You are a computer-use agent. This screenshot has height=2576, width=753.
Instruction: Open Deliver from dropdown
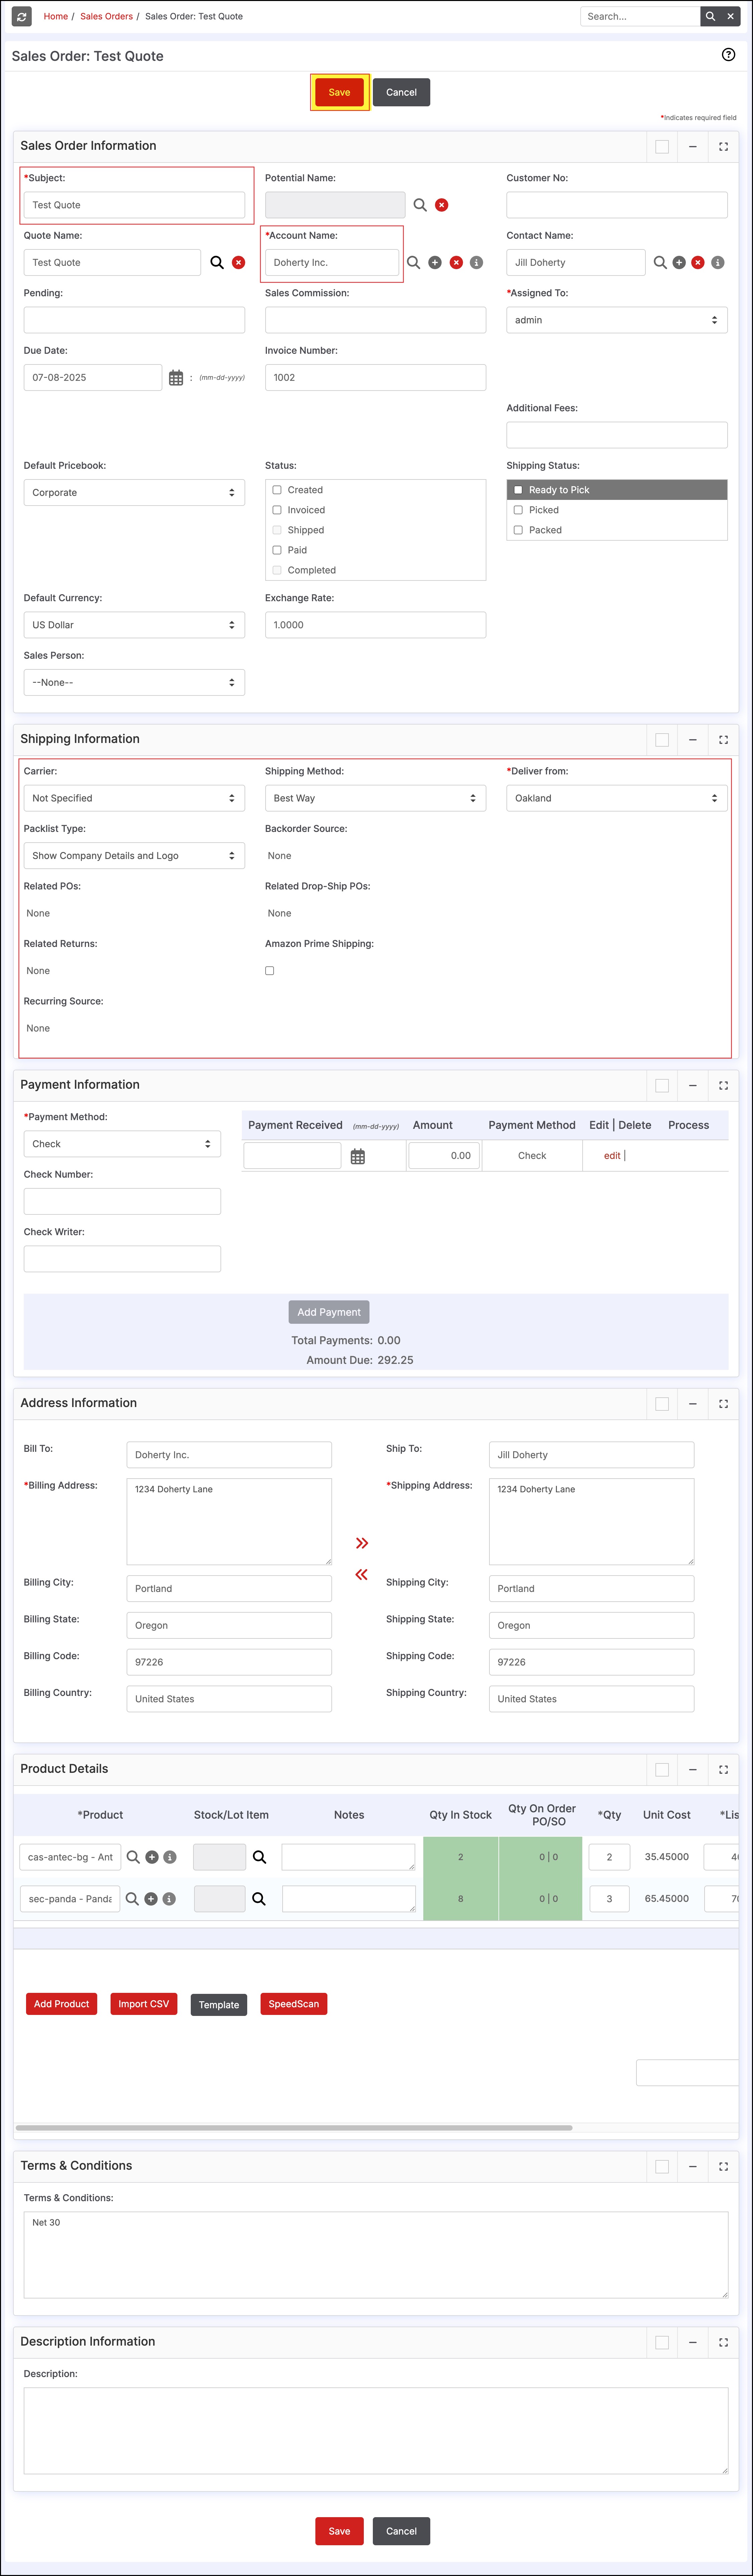coord(617,798)
